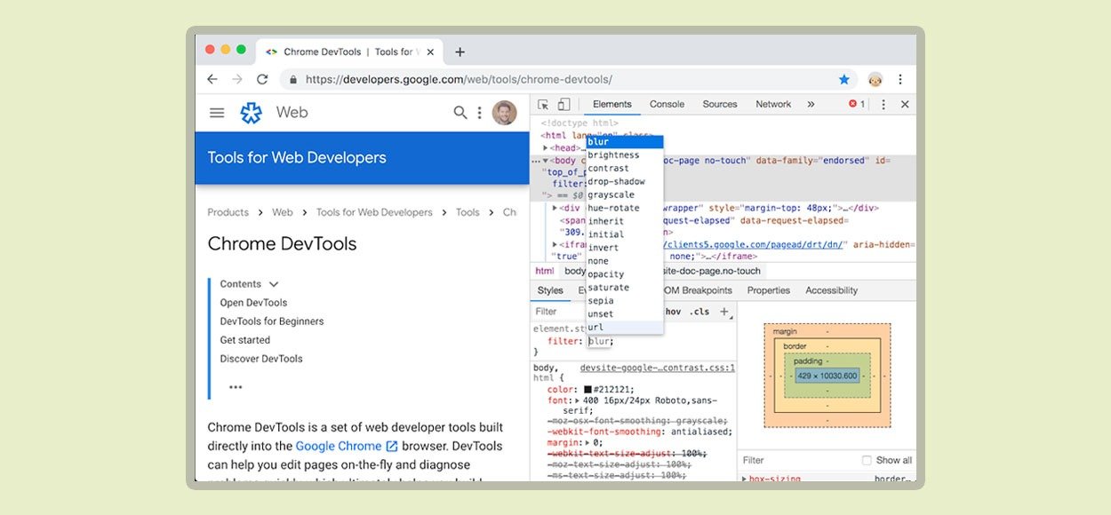Viewport: 1111px width, 515px height.
Task: Expand the iframe element in DOM tree
Action: point(555,244)
